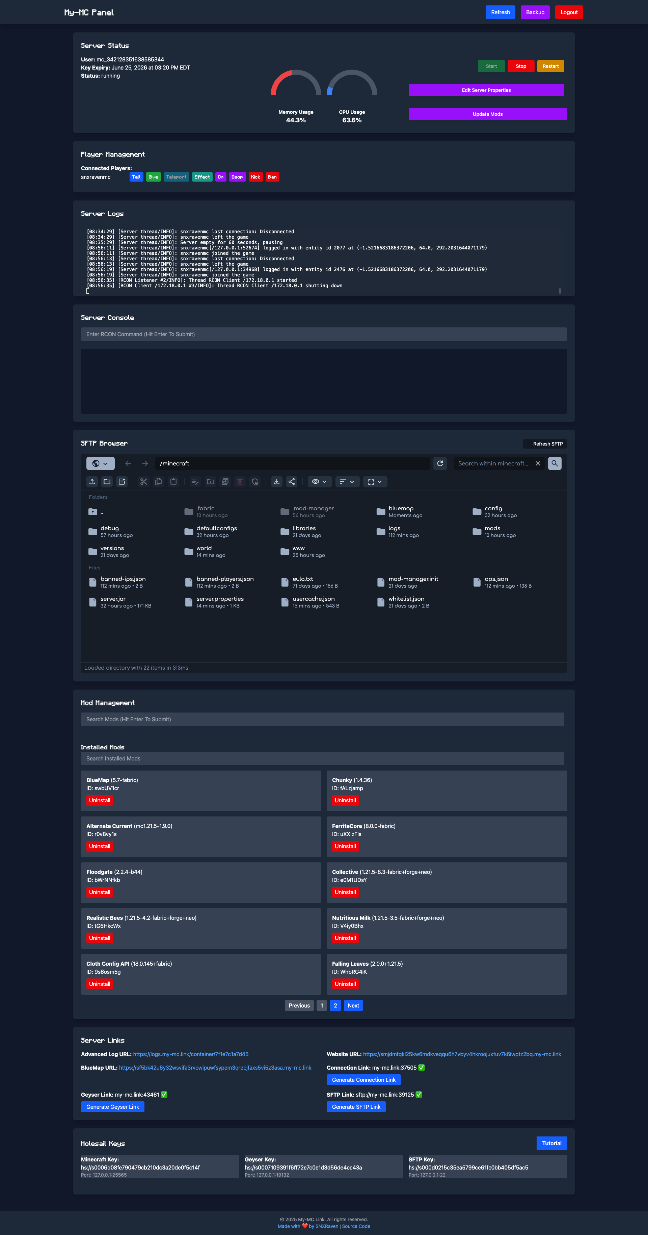Click the permissions shield icon

255,481
